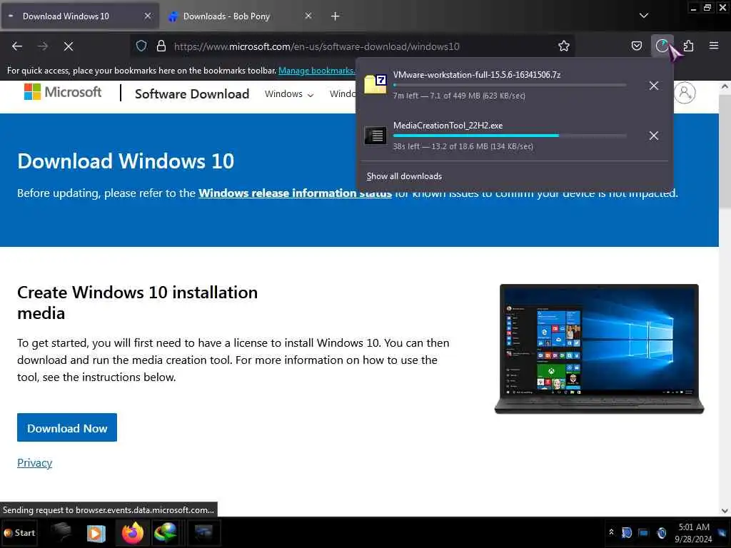Screen dimensions: 731x548
Task: Click the Download Now button
Action: pyautogui.click(x=67, y=428)
